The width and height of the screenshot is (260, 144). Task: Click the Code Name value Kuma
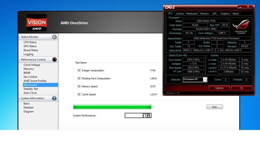tap(195, 25)
